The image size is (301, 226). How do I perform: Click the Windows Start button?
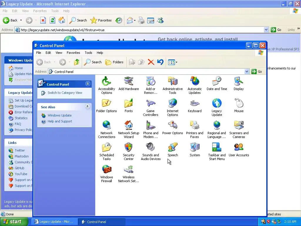click(x=14, y=222)
